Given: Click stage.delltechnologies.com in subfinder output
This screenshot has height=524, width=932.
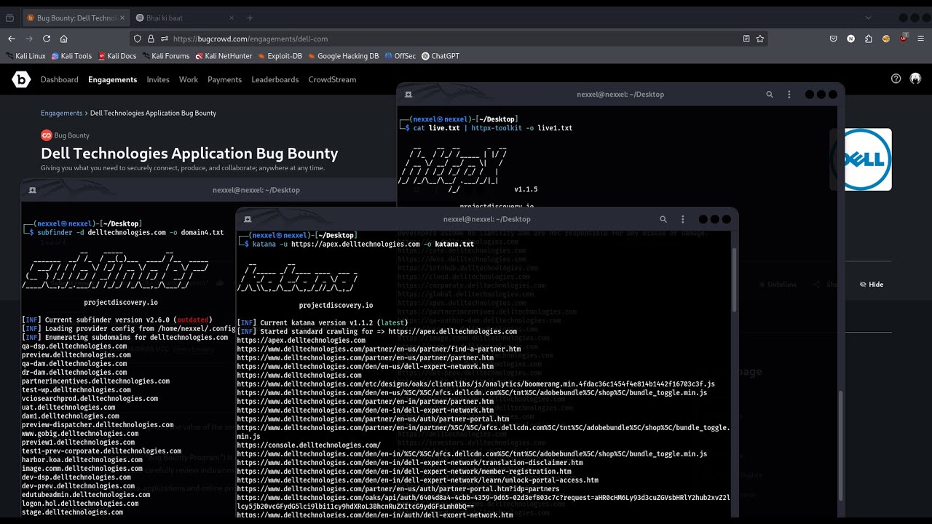Looking at the screenshot, I should click(x=72, y=512).
